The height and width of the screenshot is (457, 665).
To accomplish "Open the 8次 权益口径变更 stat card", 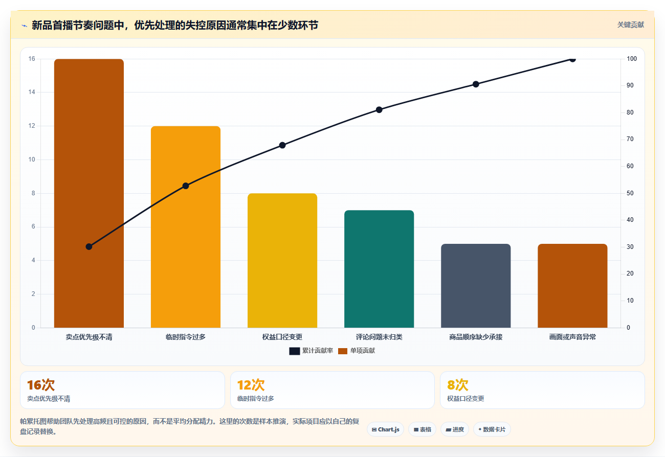I will pyautogui.click(x=542, y=390).
